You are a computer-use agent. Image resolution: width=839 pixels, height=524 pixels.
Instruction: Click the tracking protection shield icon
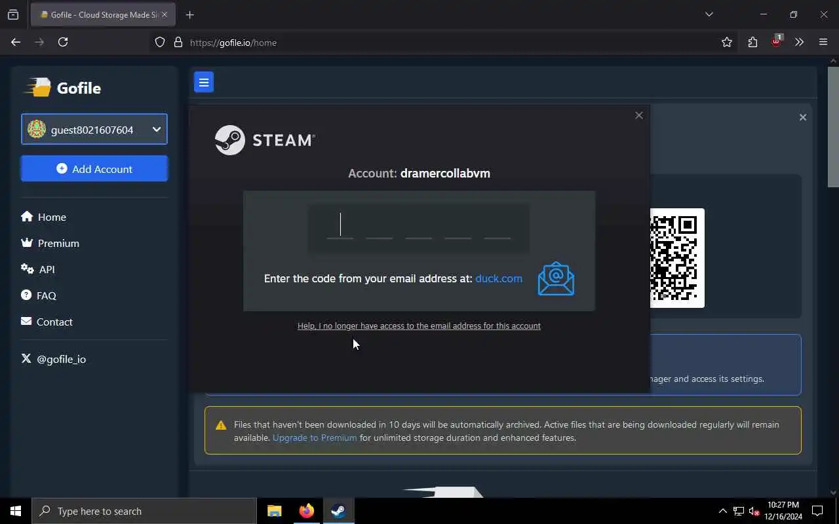click(160, 43)
